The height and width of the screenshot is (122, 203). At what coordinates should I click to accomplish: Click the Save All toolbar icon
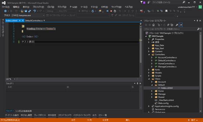(x=29, y=11)
